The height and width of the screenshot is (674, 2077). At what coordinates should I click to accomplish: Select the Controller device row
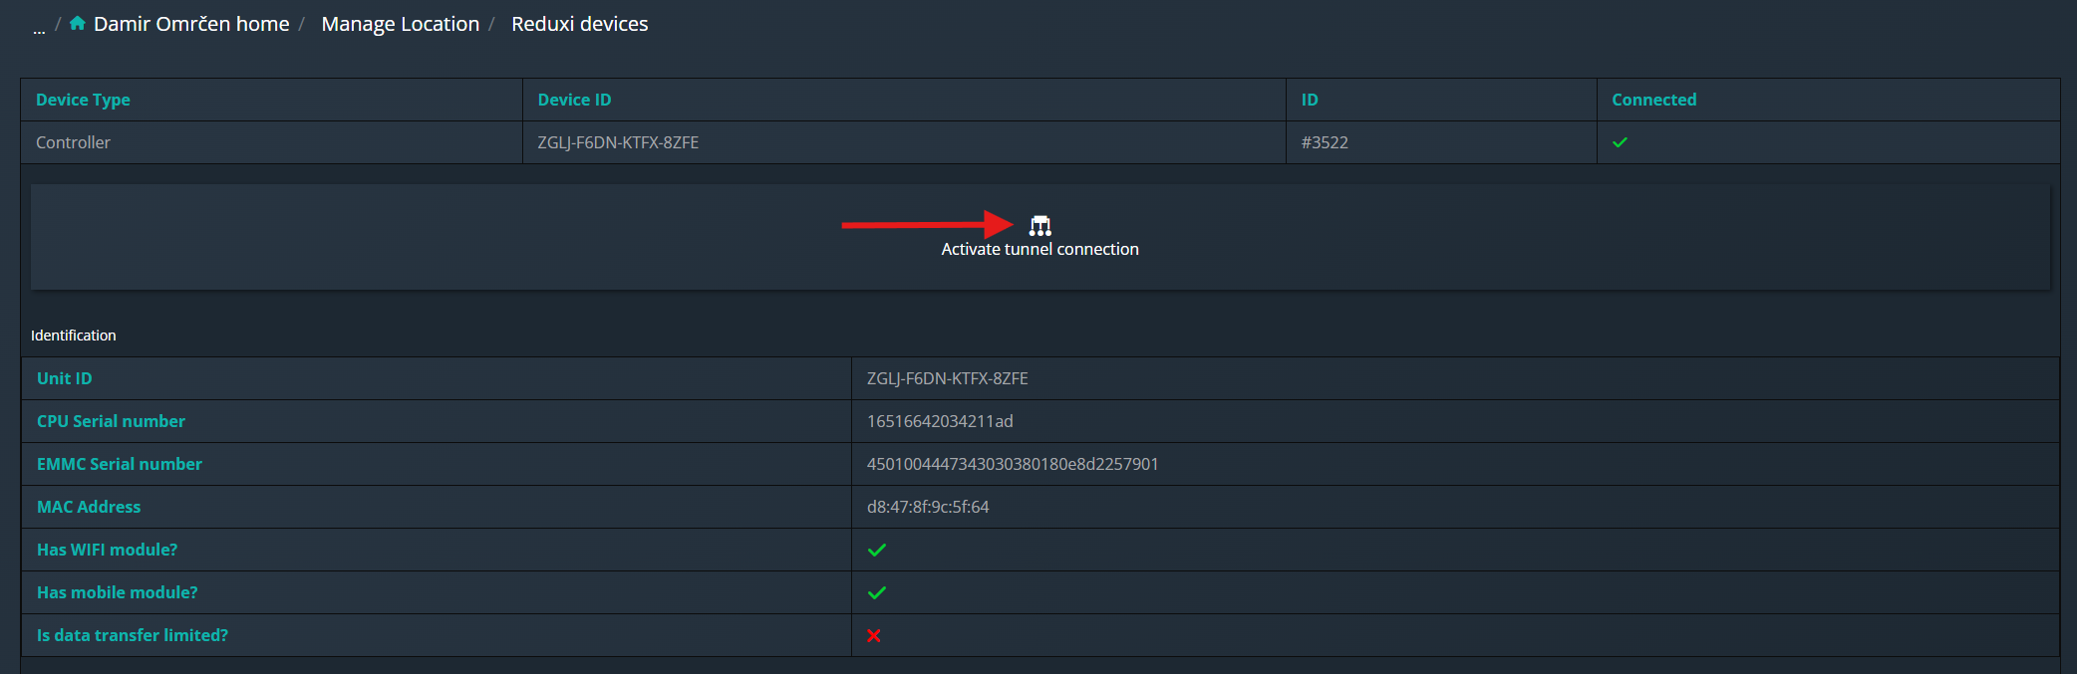(1039, 142)
